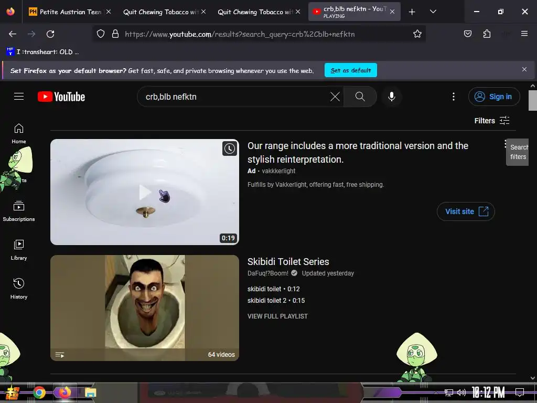Open Library in the YouTube sidebar

[x=19, y=250]
